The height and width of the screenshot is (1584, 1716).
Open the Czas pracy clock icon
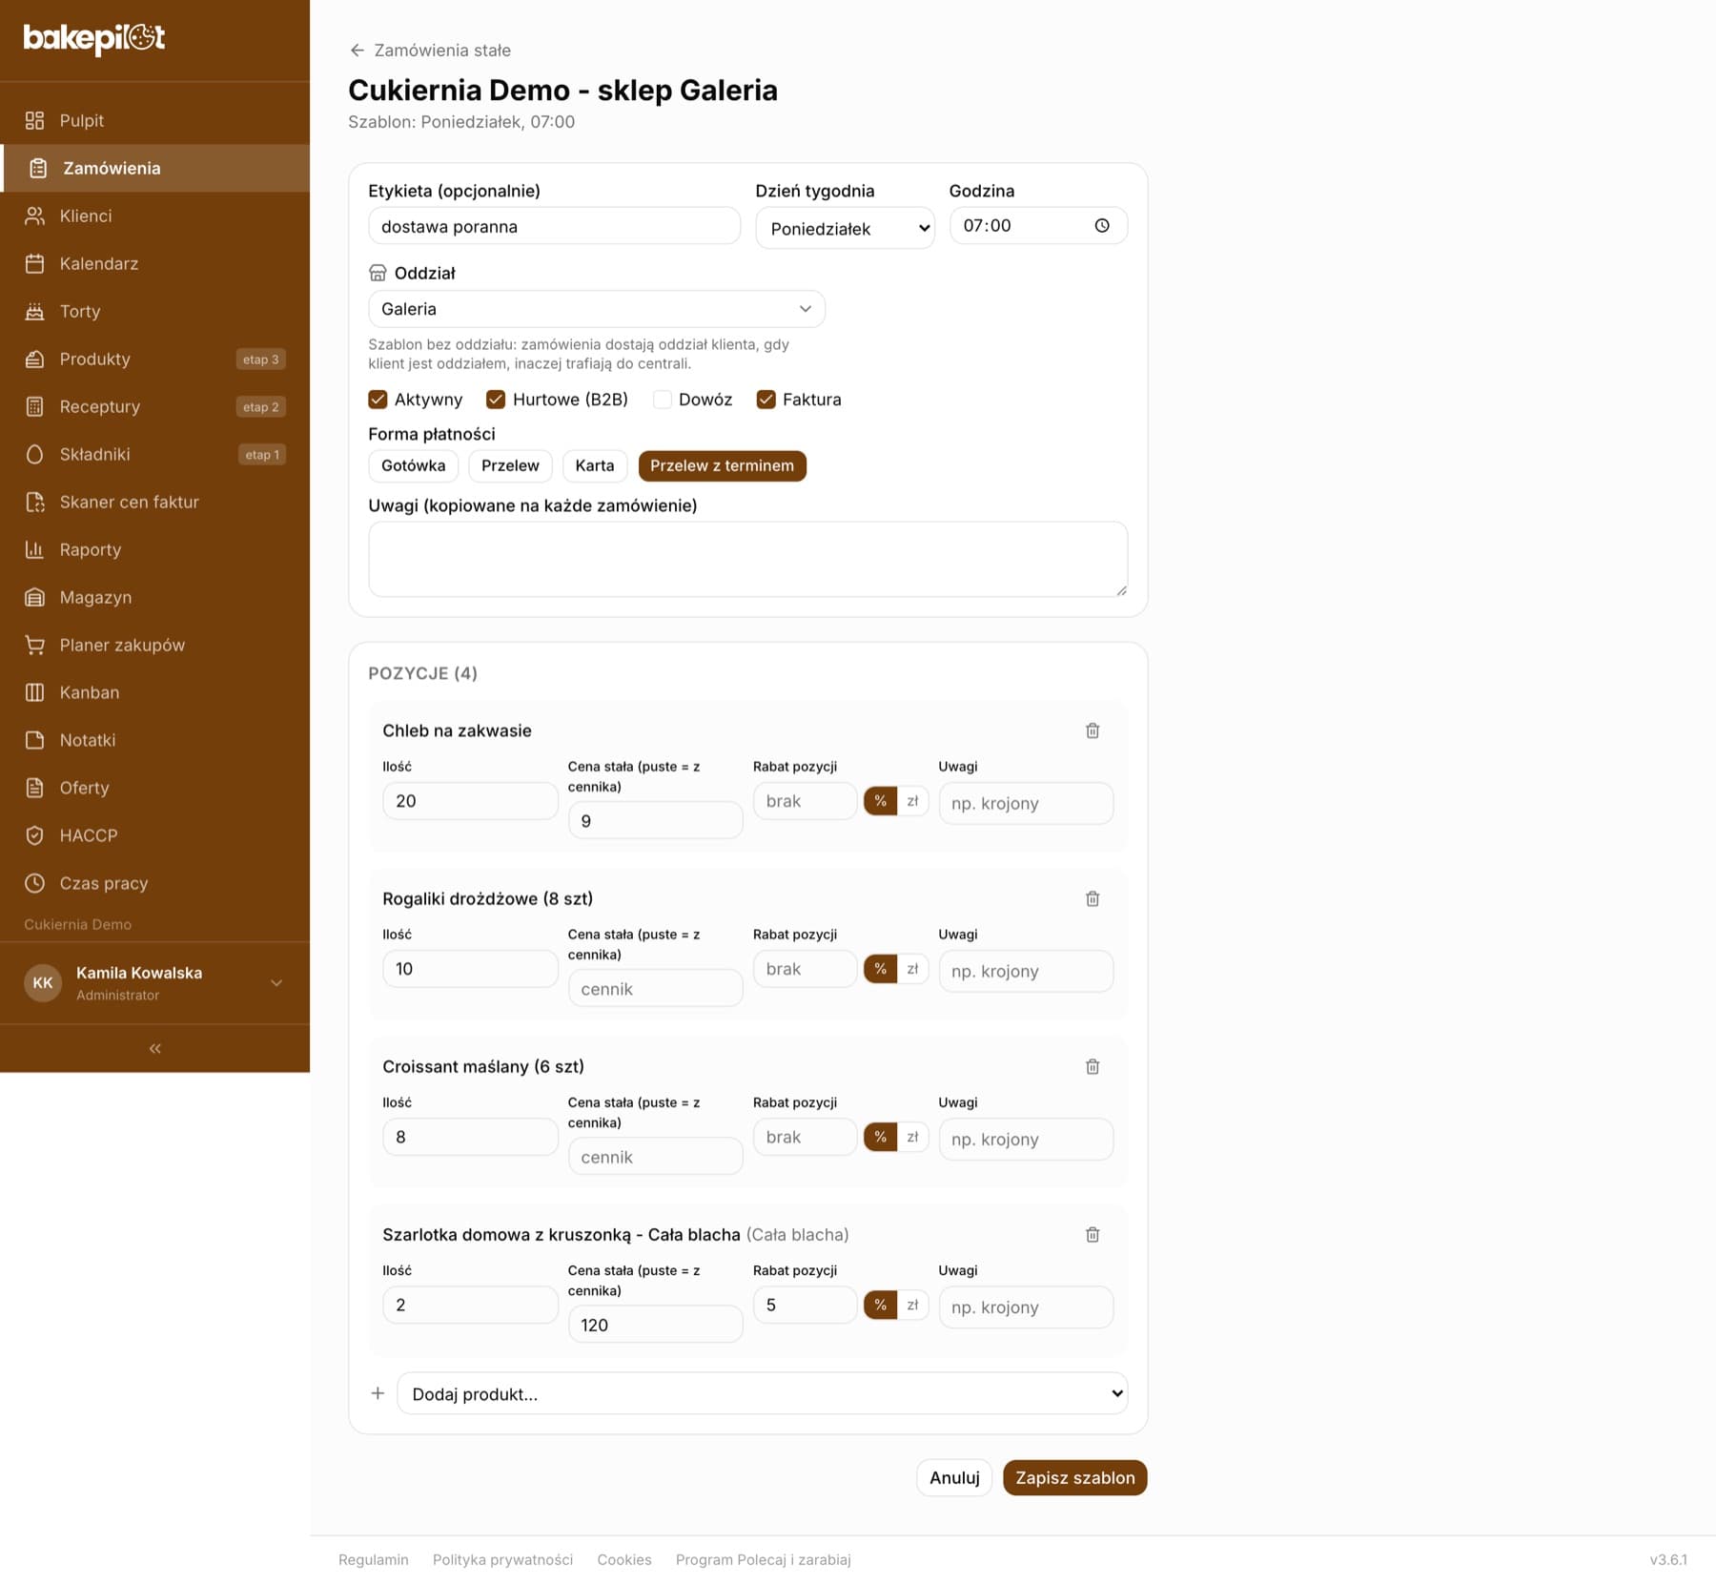point(34,883)
